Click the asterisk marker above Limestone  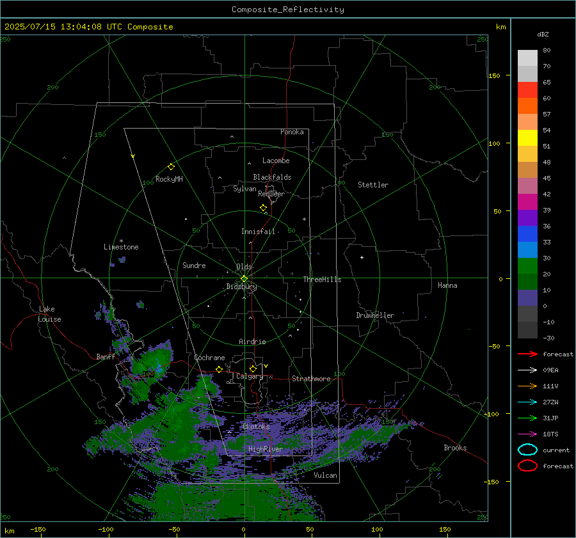pos(121,241)
